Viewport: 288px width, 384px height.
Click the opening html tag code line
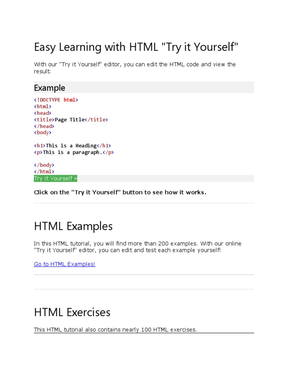click(x=43, y=106)
